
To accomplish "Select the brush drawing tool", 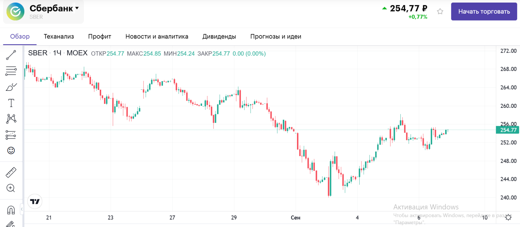I will 11,87.
